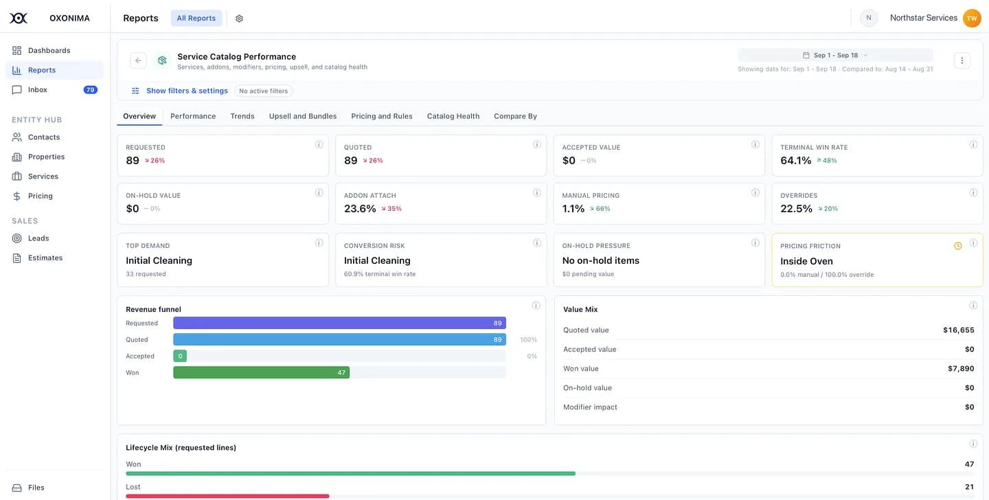Viewport: 989px width, 500px height.
Task: Click the purple Requested funnel bar
Action: click(x=339, y=323)
